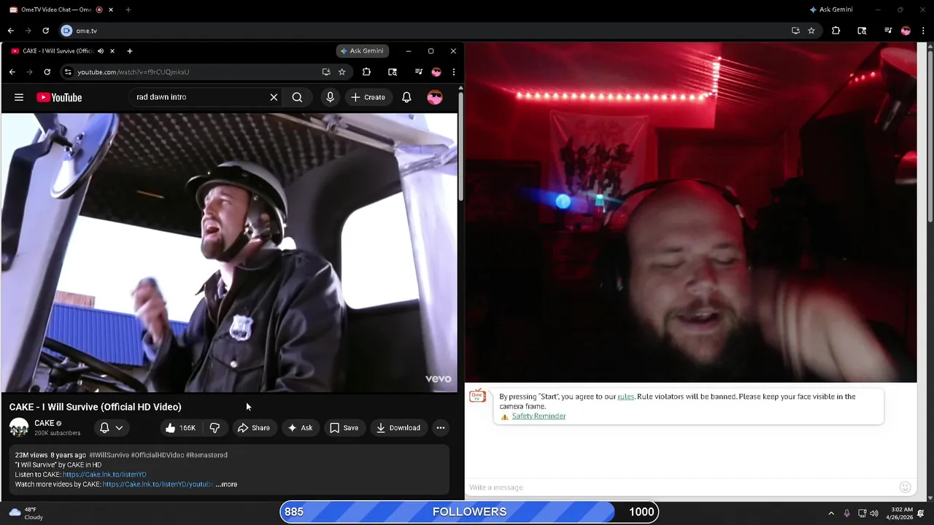
Task: Install YouTube app icon in address bar
Action: 326,72
